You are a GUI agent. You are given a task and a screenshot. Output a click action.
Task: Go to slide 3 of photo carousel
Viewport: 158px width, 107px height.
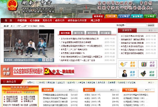point(47,60)
